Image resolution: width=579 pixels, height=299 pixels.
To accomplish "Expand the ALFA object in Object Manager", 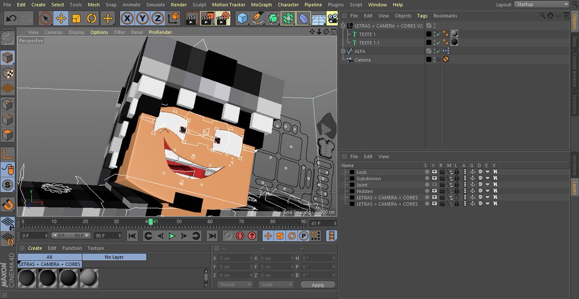I will click(x=343, y=51).
